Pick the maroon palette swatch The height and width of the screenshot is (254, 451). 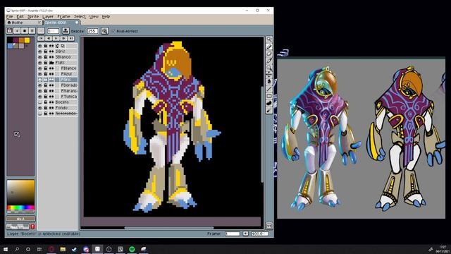click(16, 40)
